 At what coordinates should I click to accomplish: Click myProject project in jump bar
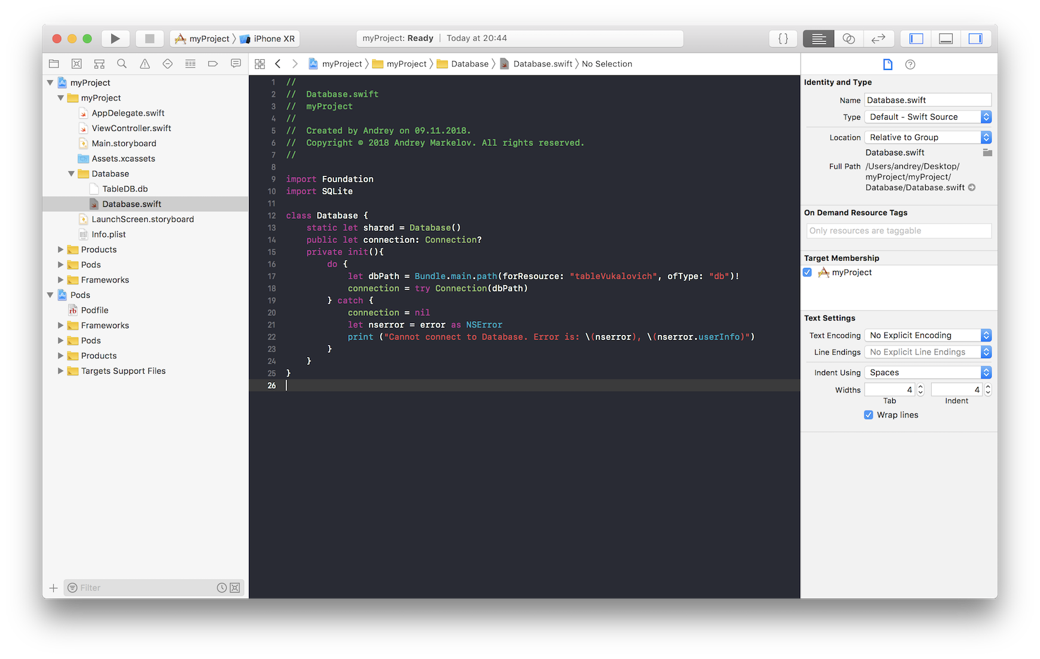coord(336,64)
